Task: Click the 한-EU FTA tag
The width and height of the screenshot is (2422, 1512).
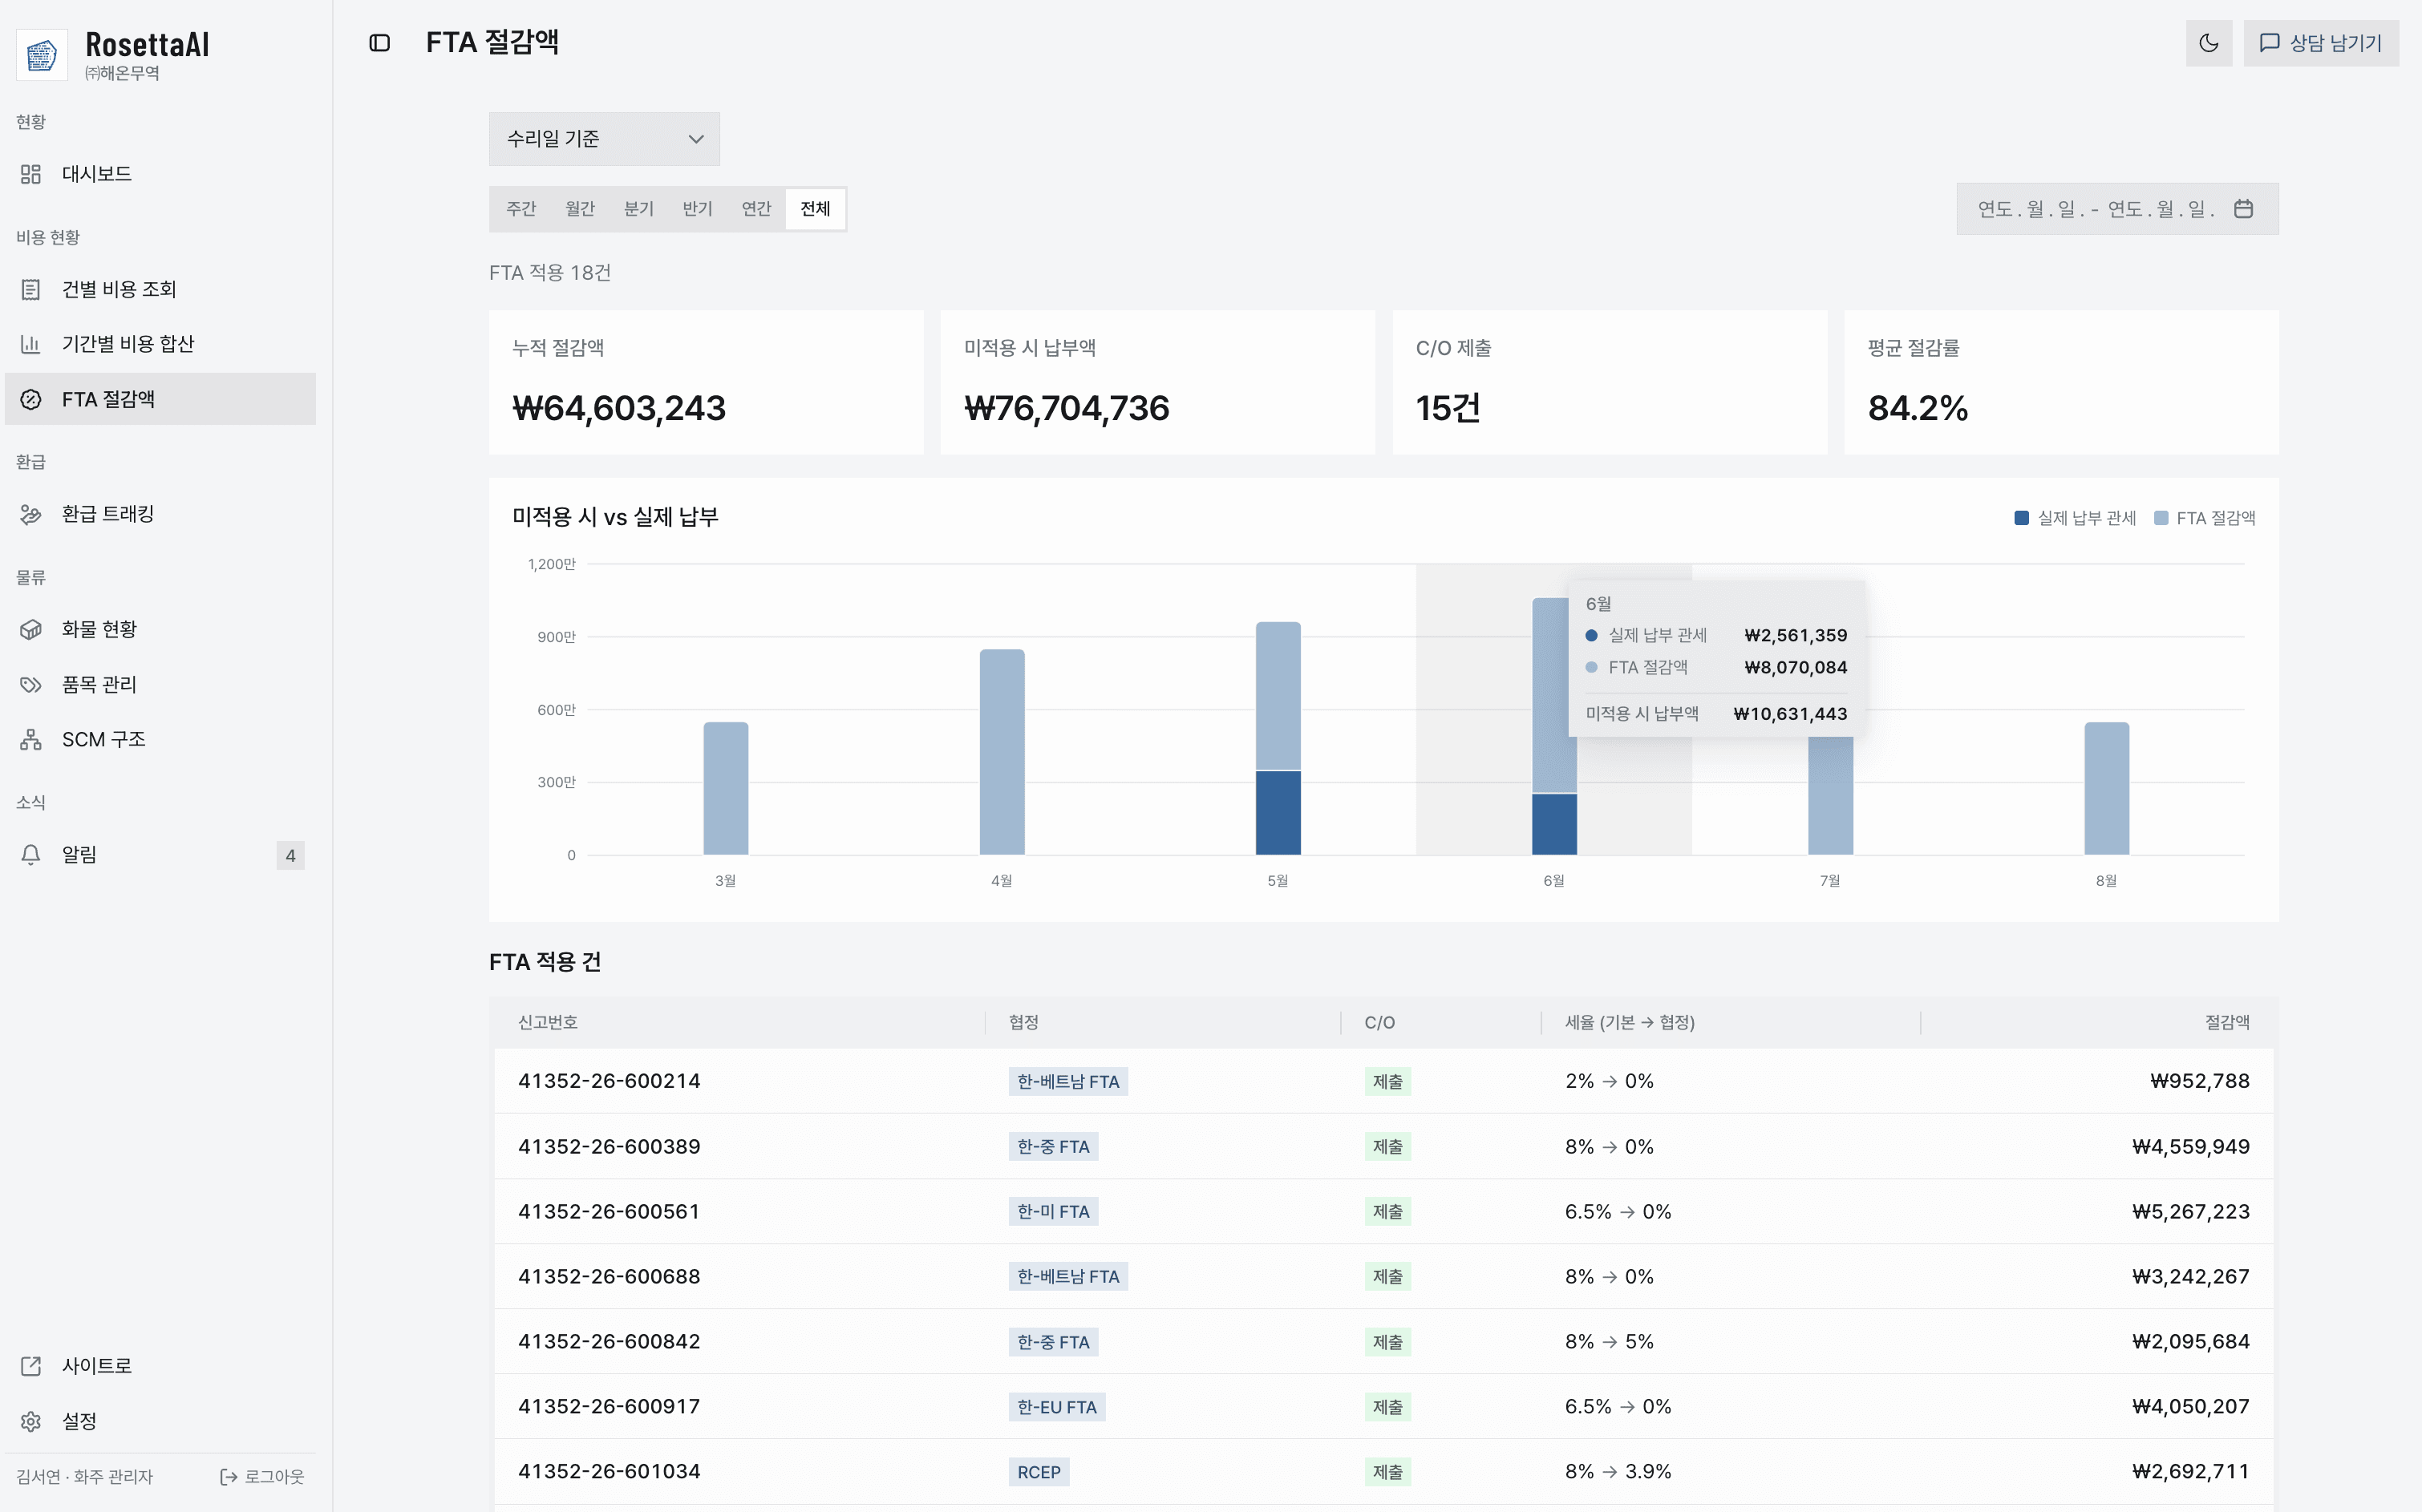Action: (1056, 1407)
